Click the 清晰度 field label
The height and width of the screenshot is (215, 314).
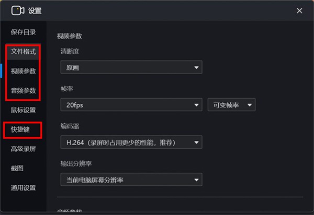click(70, 52)
